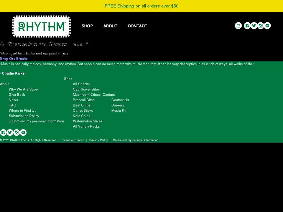This screenshot has width=283, height=212.
Task: Select the 'Music is basically melody' quote text
Action: [x=127, y=64]
